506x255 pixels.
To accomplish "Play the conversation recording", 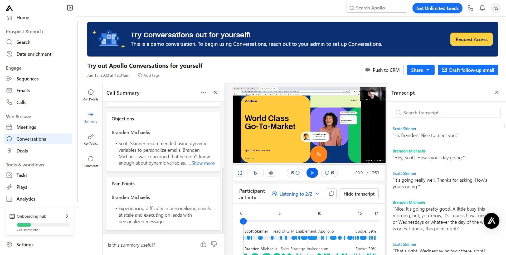I will tap(312, 173).
